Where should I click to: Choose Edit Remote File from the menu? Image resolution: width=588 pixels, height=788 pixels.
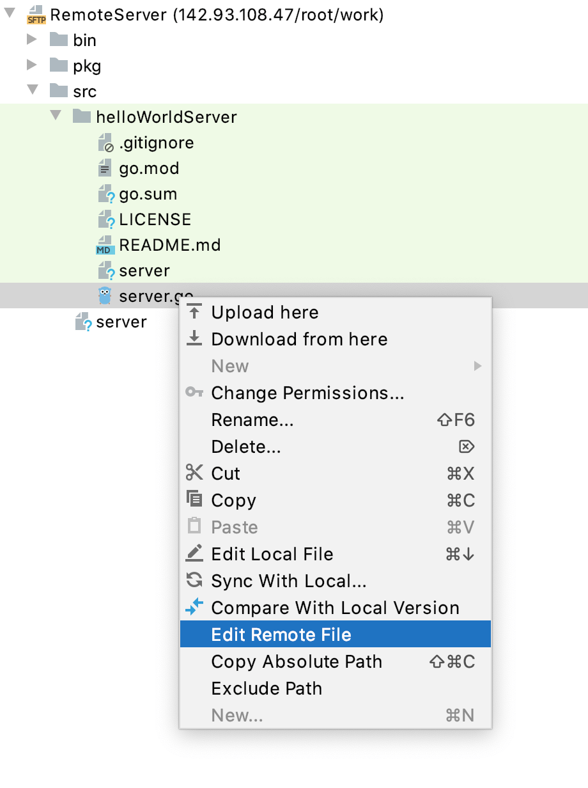point(281,634)
